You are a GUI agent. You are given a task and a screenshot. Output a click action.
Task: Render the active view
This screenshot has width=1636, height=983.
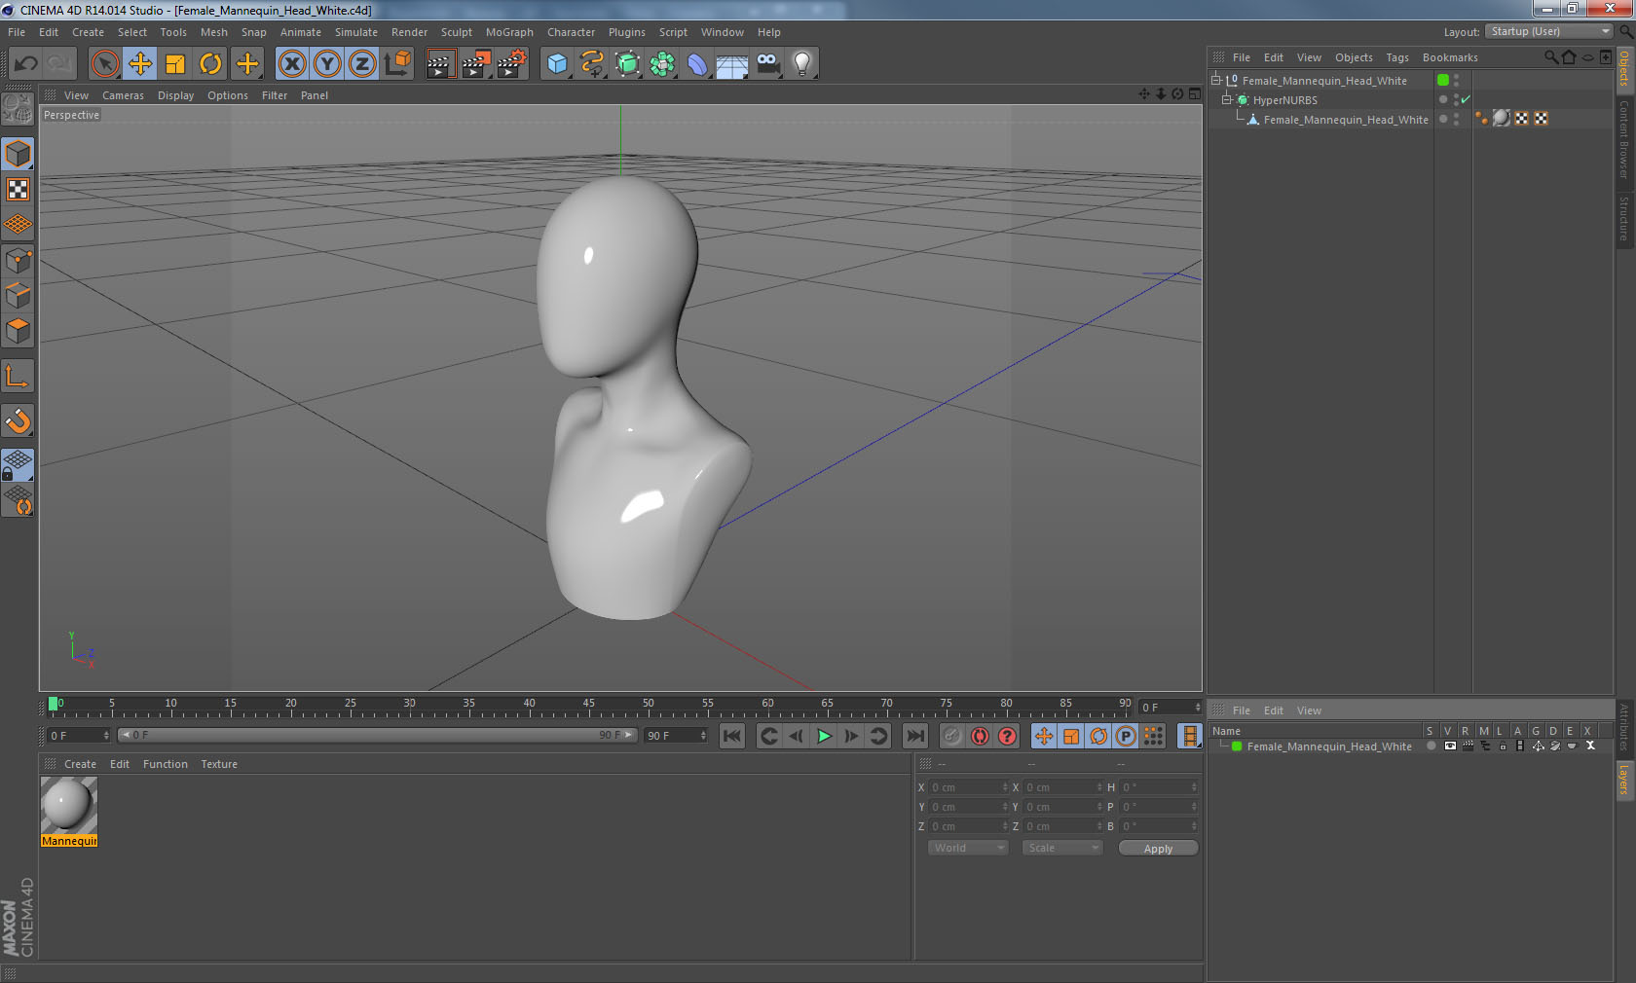pos(440,64)
